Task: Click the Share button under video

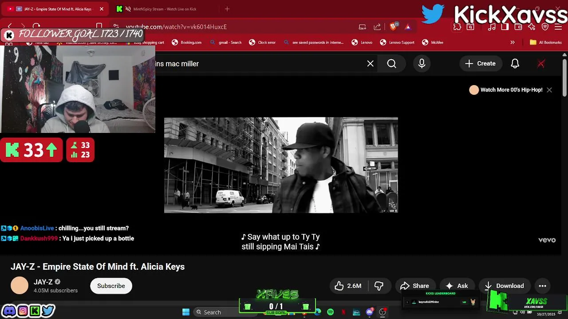Action: click(414, 286)
